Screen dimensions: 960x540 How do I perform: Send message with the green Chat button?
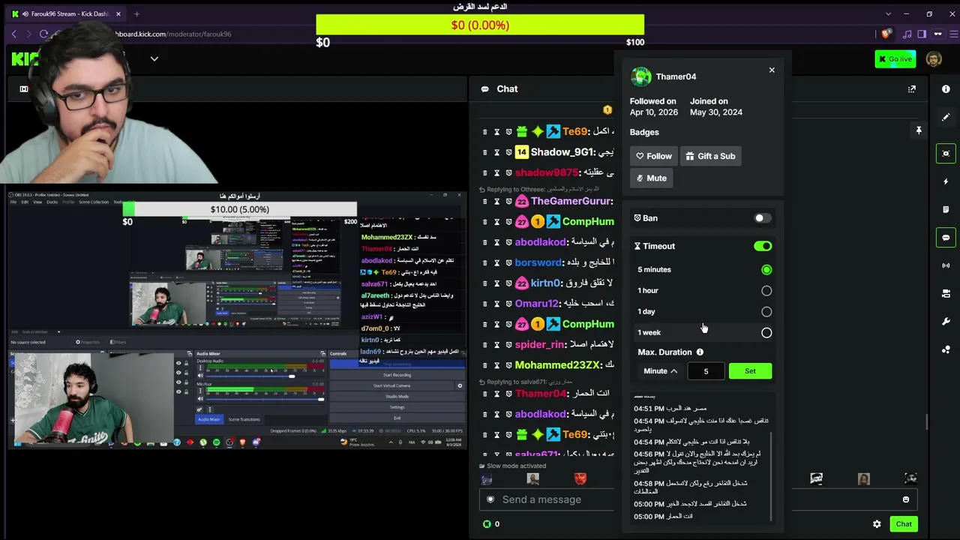904,524
